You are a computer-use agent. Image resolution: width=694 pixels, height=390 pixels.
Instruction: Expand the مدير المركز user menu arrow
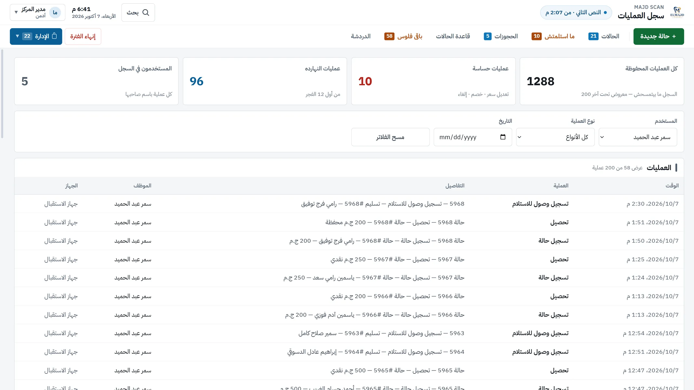[x=16, y=12]
